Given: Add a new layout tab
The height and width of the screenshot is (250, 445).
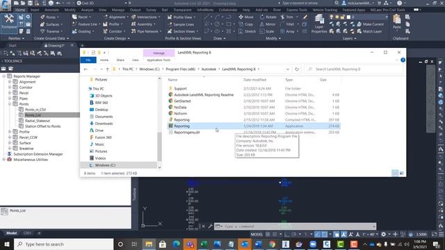Looking at the screenshot, I should point(39,233).
